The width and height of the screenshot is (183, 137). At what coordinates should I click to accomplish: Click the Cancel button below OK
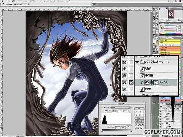(139, 112)
